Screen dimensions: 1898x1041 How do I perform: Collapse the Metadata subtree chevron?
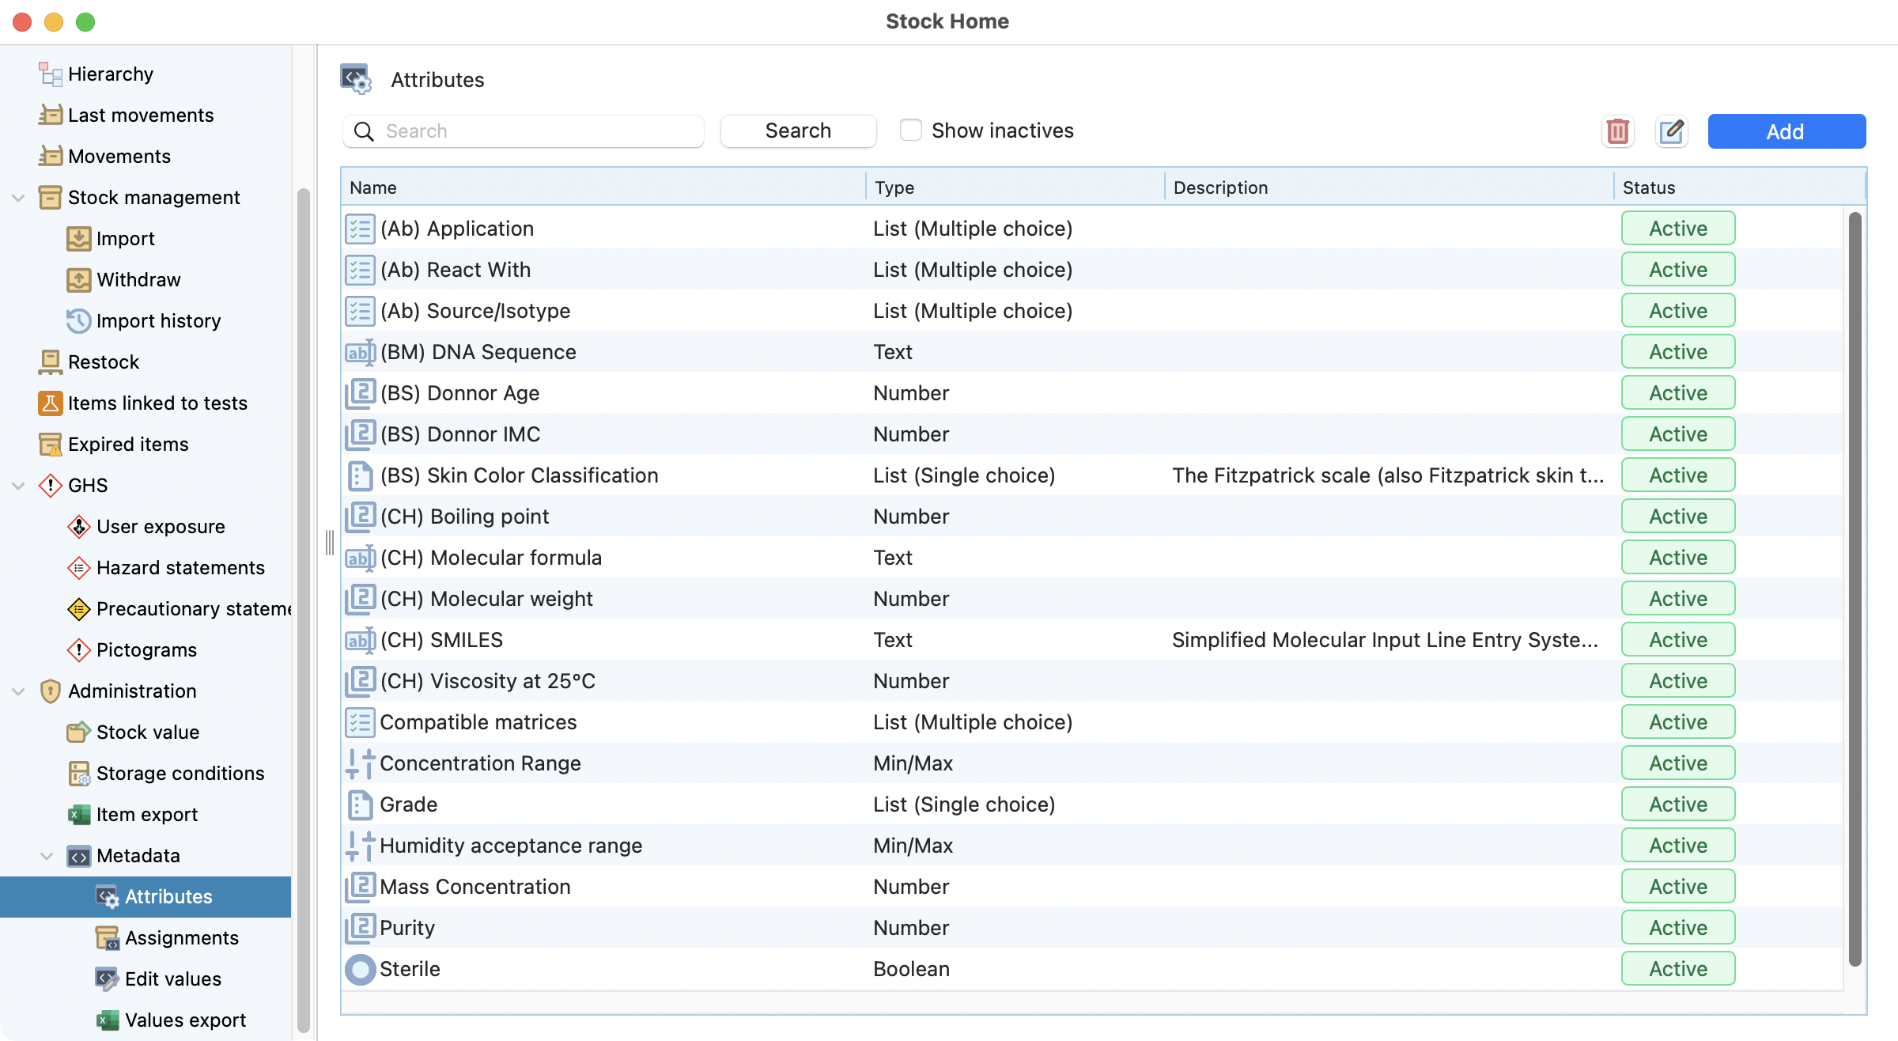coord(47,855)
